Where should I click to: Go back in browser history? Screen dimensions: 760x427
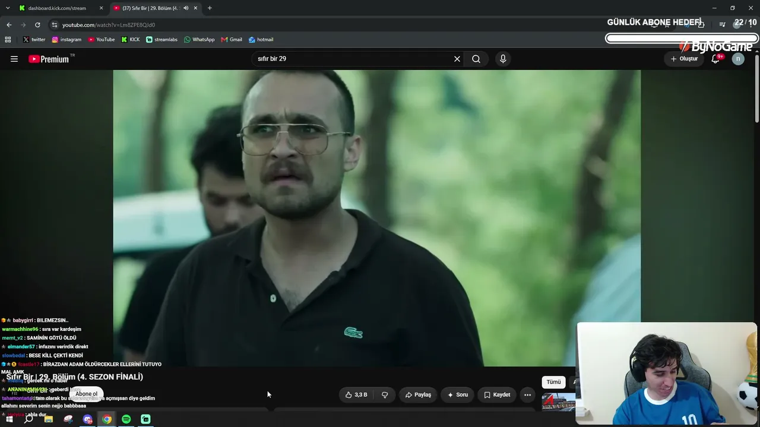(x=9, y=25)
